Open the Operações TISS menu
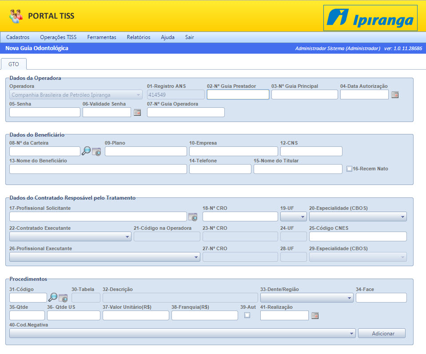Screen dimensions: 426x354 58,37
